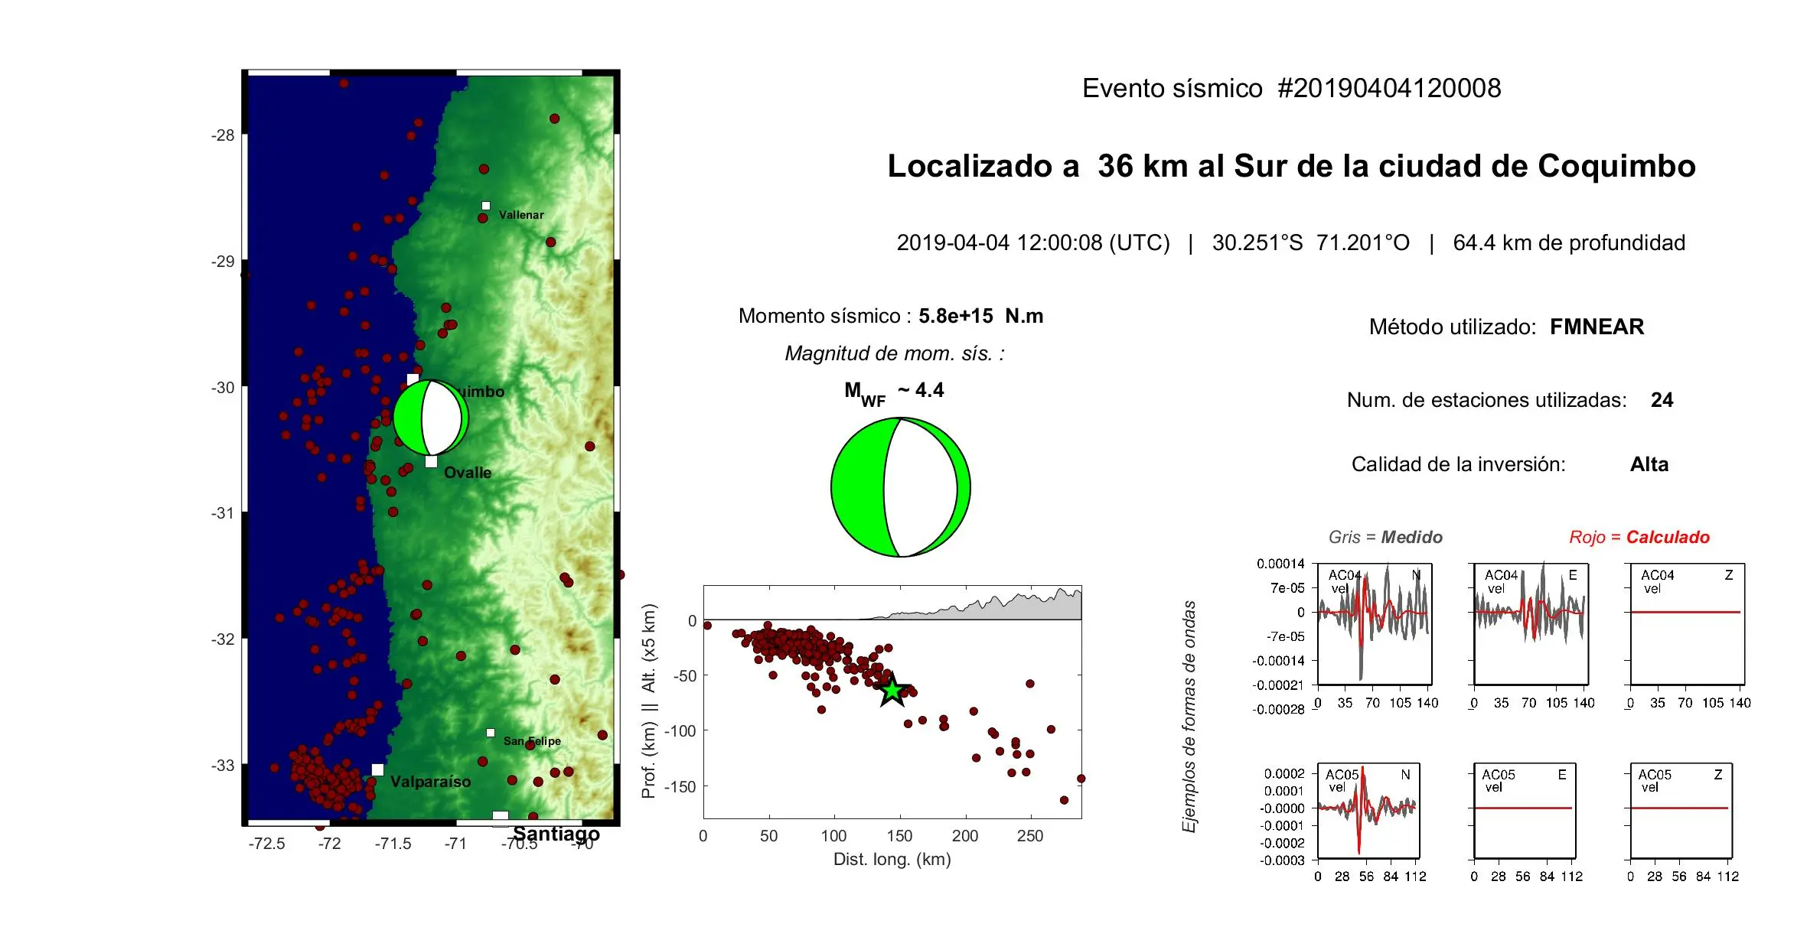
Task: Click the vertical label 'Ejemplos de formas de ondas'
Action: pyautogui.click(x=1189, y=717)
